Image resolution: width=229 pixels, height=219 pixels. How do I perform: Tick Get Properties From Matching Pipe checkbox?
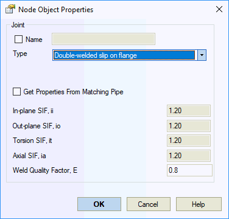16,91
